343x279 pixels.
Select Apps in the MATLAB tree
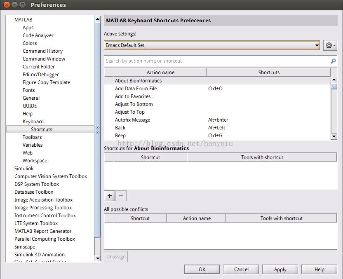28,28
